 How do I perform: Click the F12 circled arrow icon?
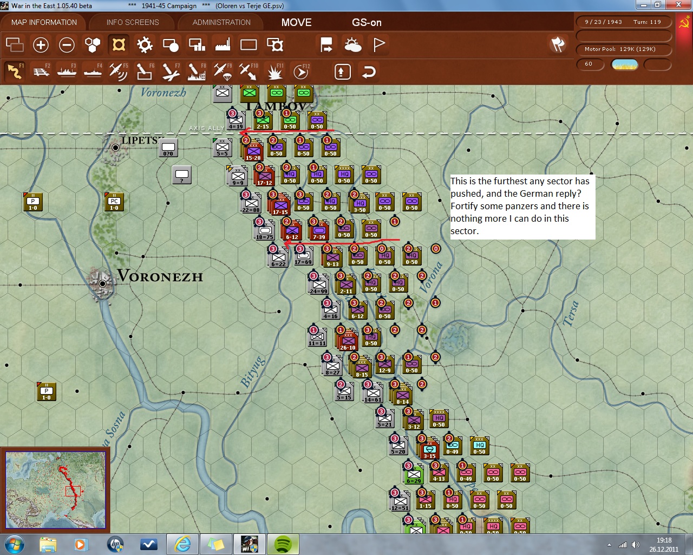pyautogui.click(x=300, y=71)
